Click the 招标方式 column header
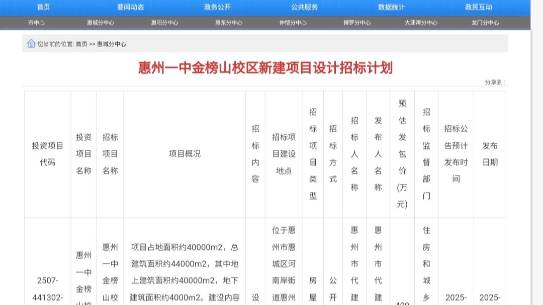Screen dimensions: 543x305 333,154
